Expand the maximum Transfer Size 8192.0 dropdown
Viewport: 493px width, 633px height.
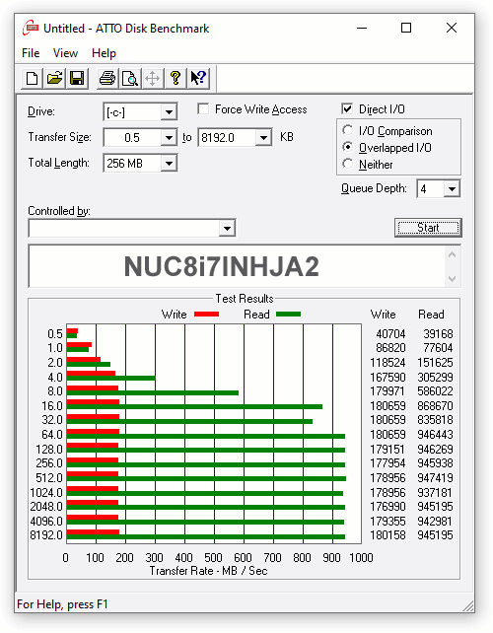(x=263, y=138)
